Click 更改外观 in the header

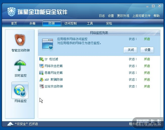(x=123, y=16)
